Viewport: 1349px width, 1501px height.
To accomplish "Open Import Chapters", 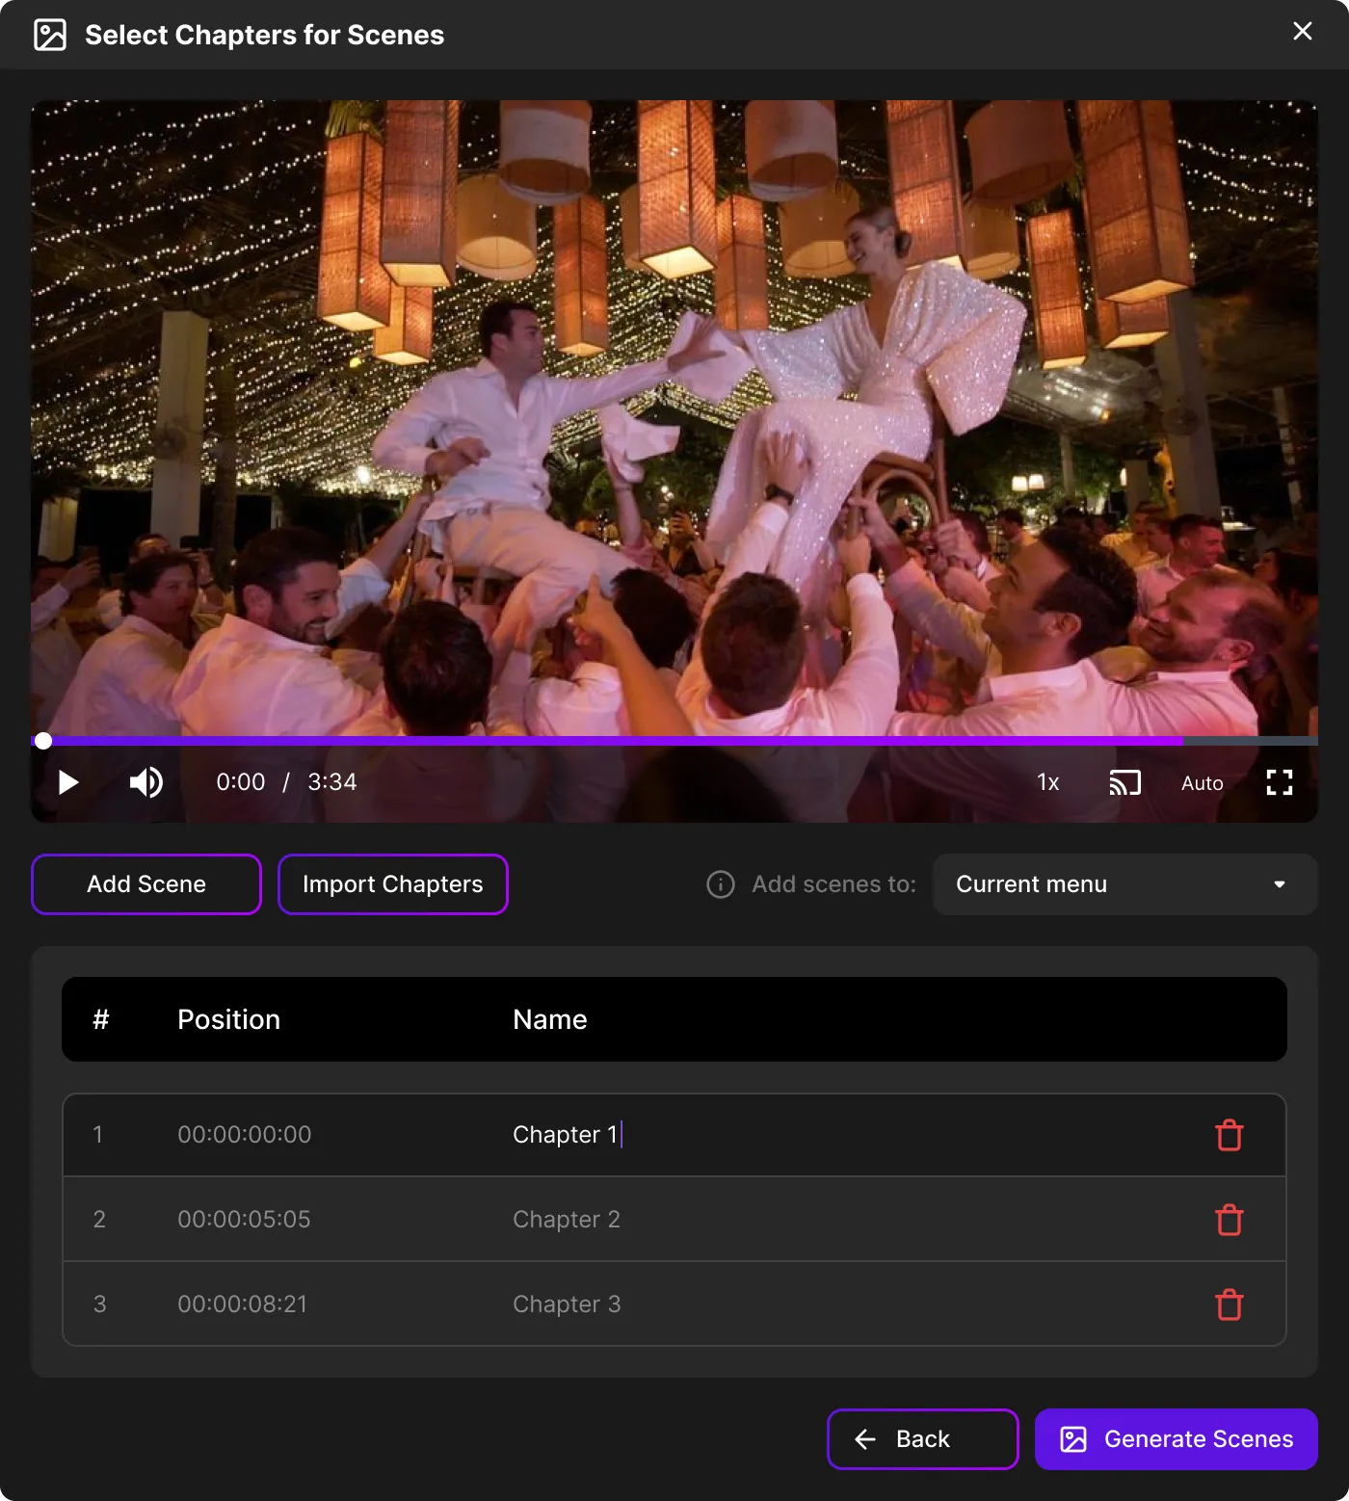I will tap(393, 883).
